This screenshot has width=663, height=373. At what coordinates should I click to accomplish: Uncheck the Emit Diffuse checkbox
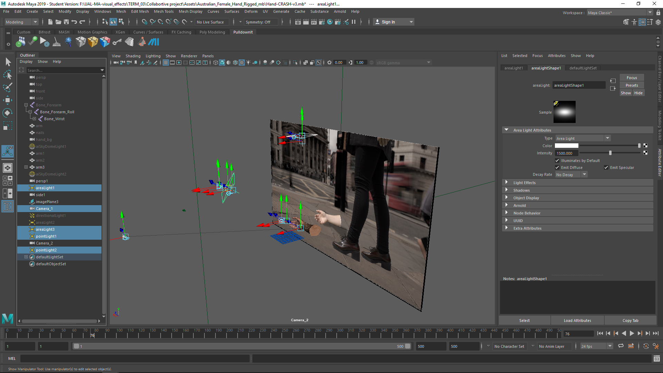point(557,168)
